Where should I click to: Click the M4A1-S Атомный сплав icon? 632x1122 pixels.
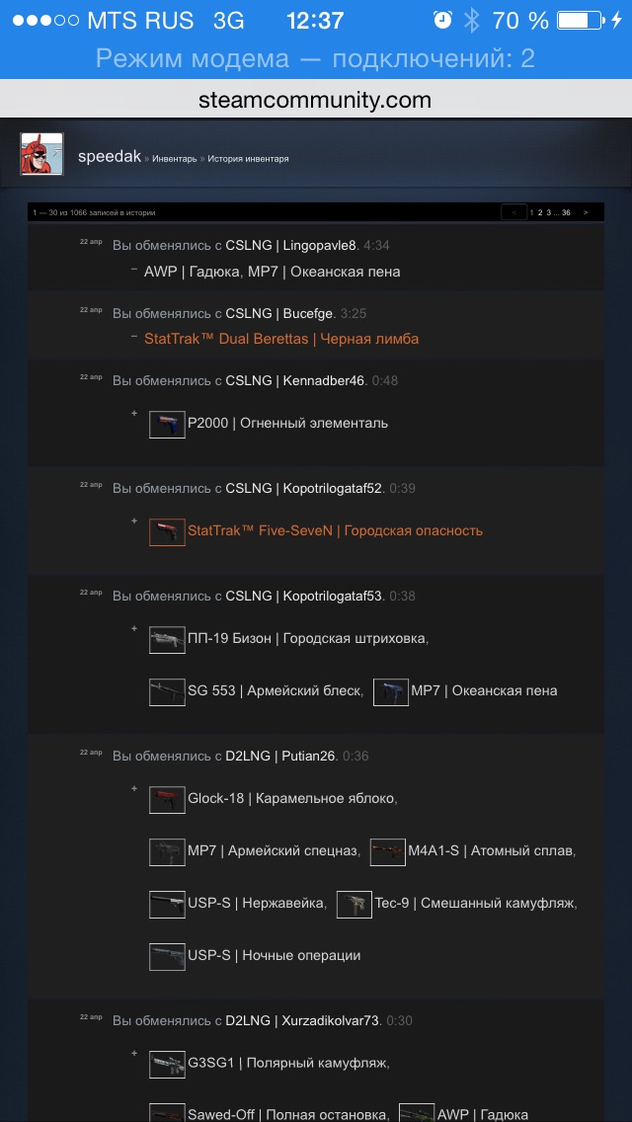point(387,851)
